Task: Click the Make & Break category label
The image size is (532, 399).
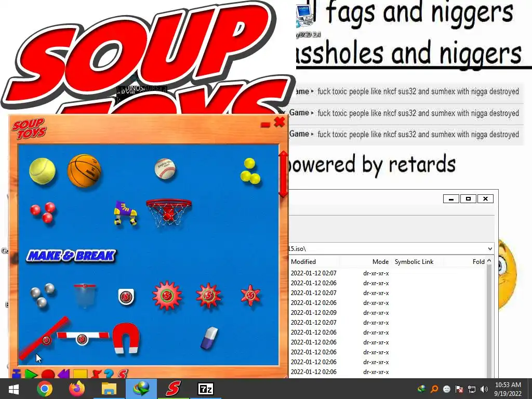Action: tap(71, 256)
